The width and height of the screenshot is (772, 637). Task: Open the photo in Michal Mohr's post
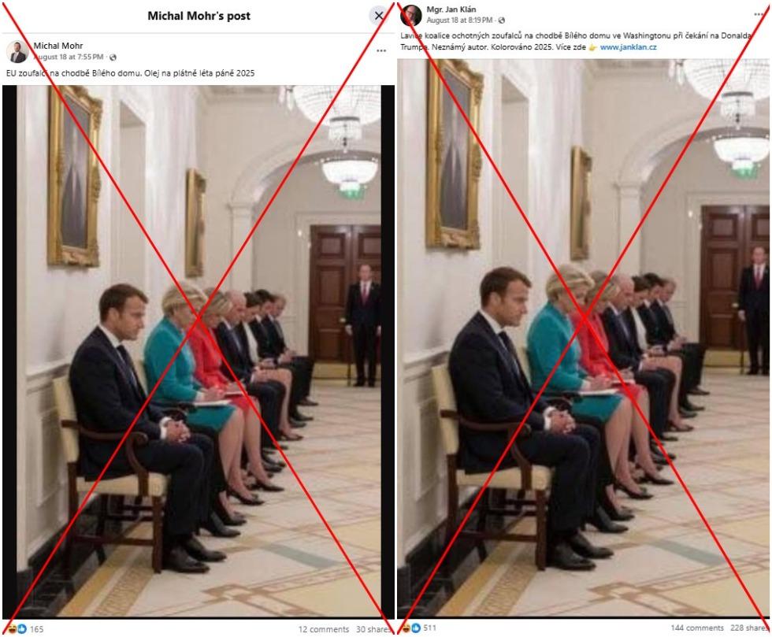(x=199, y=351)
